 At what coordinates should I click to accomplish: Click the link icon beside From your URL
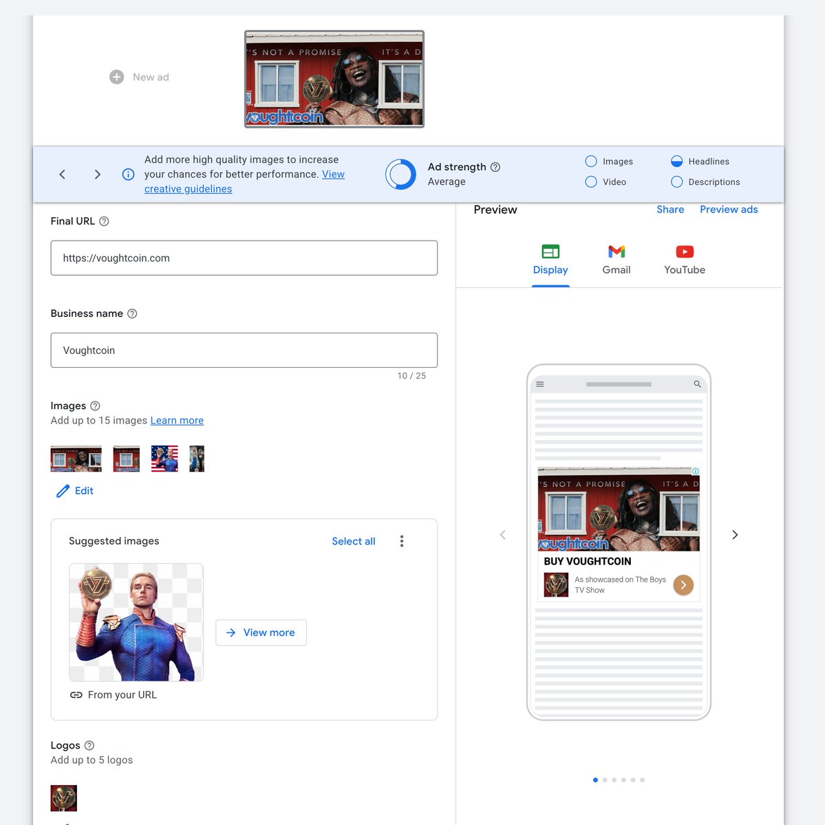coord(76,695)
